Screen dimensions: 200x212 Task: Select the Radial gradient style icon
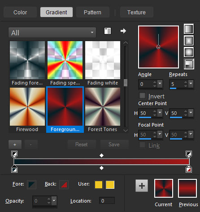click(189, 64)
